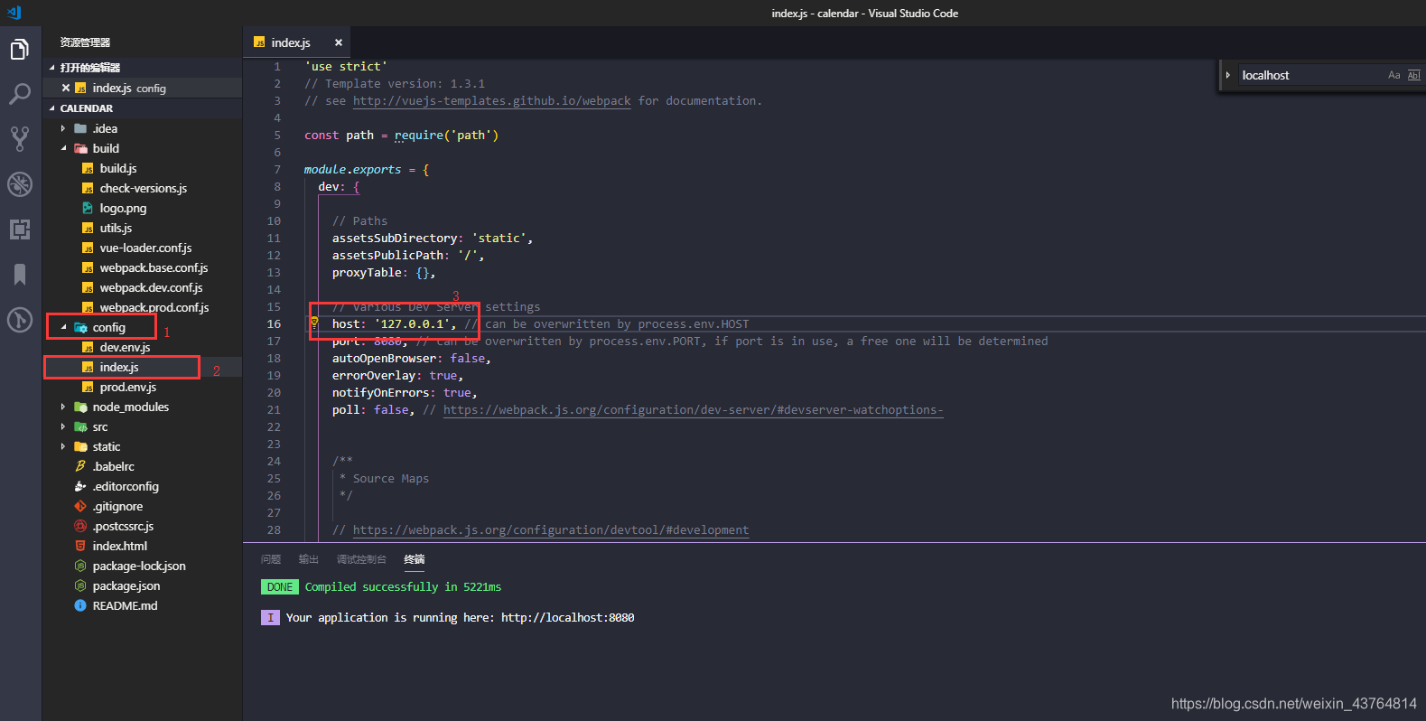Place cursor on host '127.0.0.1' value
This screenshot has width=1426, height=721.
point(412,323)
